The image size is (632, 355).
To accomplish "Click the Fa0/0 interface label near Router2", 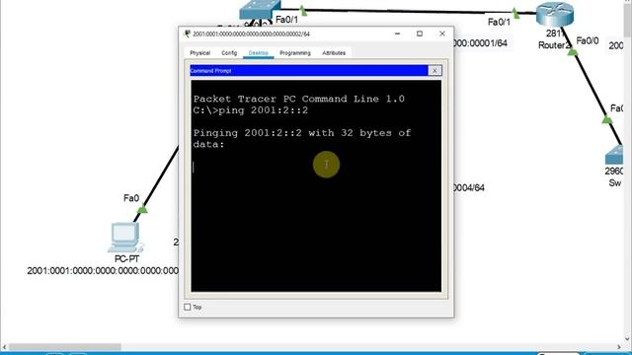I will tap(588, 40).
